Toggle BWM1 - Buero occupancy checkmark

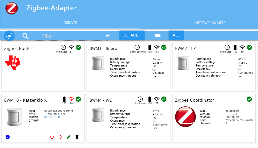point(154,69)
